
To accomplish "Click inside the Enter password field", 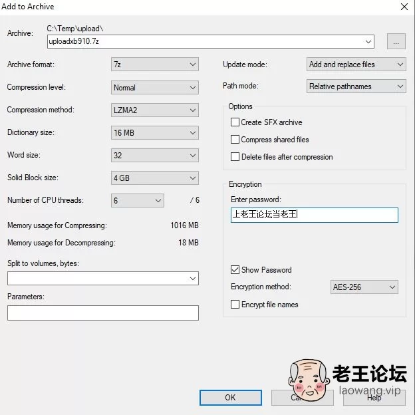I will pos(315,215).
